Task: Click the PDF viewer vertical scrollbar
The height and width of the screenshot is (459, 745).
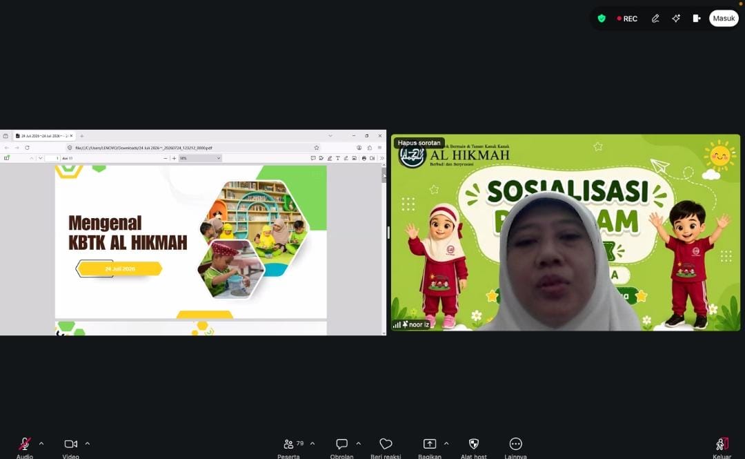Action: [x=384, y=249]
